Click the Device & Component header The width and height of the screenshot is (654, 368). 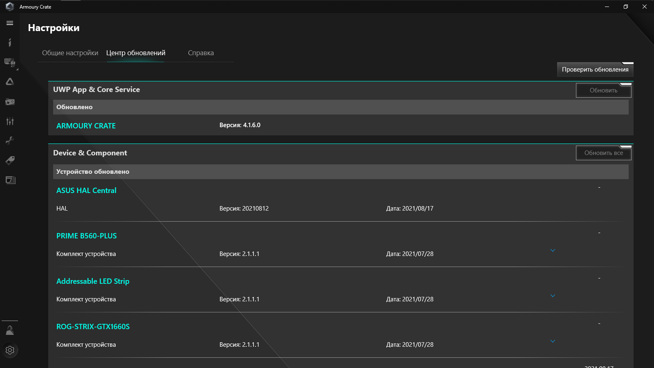point(90,153)
